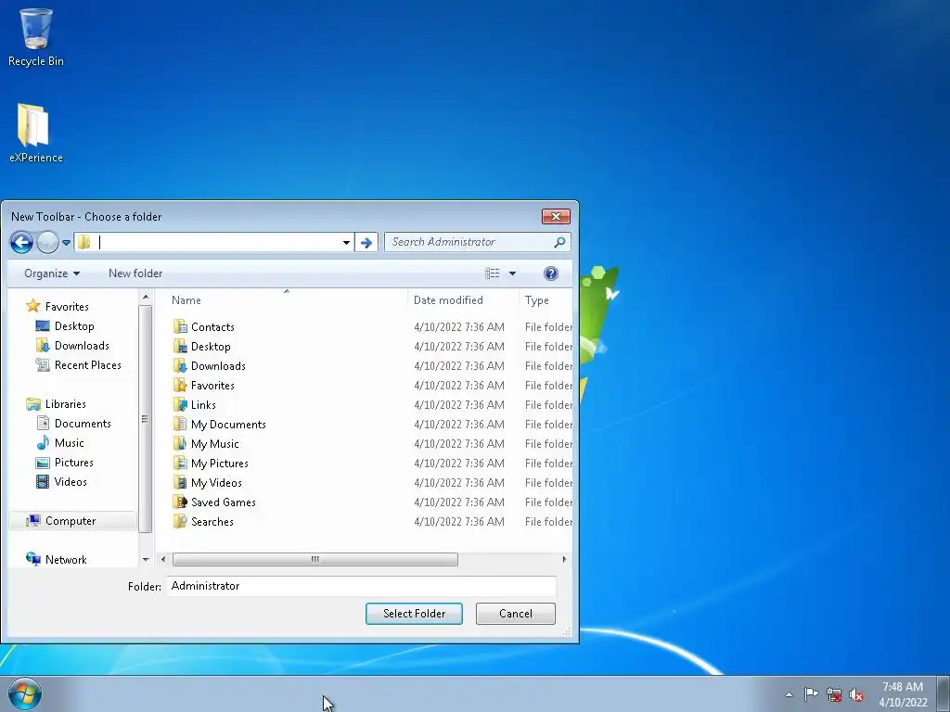Open the Music library in sidebar
The height and width of the screenshot is (712, 950).
pyautogui.click(x=60, y=442)
